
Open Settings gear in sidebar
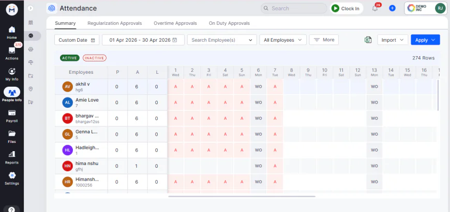(x=11, y=176)
